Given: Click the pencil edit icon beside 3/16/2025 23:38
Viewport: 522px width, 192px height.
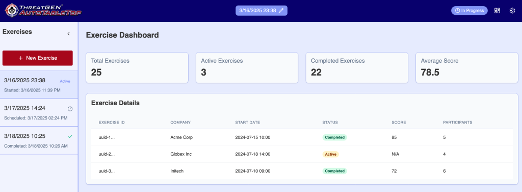Looking at the screenshot, I should [281, 11].
